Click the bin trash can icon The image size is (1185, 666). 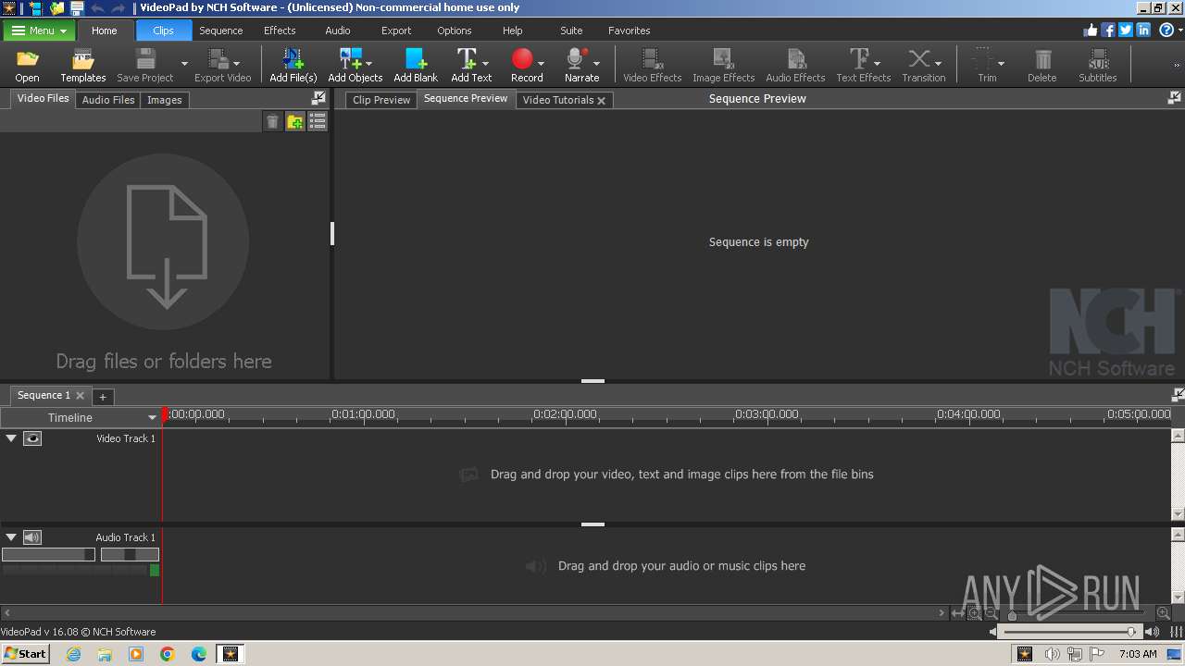[272, 121]
